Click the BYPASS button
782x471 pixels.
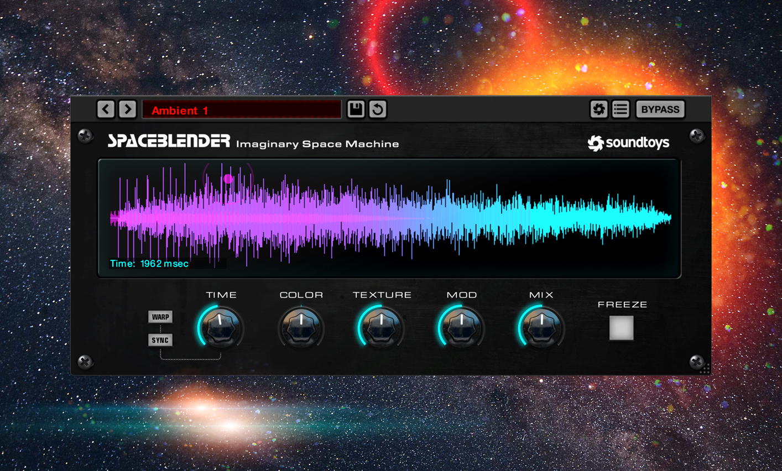pos(660,109)
